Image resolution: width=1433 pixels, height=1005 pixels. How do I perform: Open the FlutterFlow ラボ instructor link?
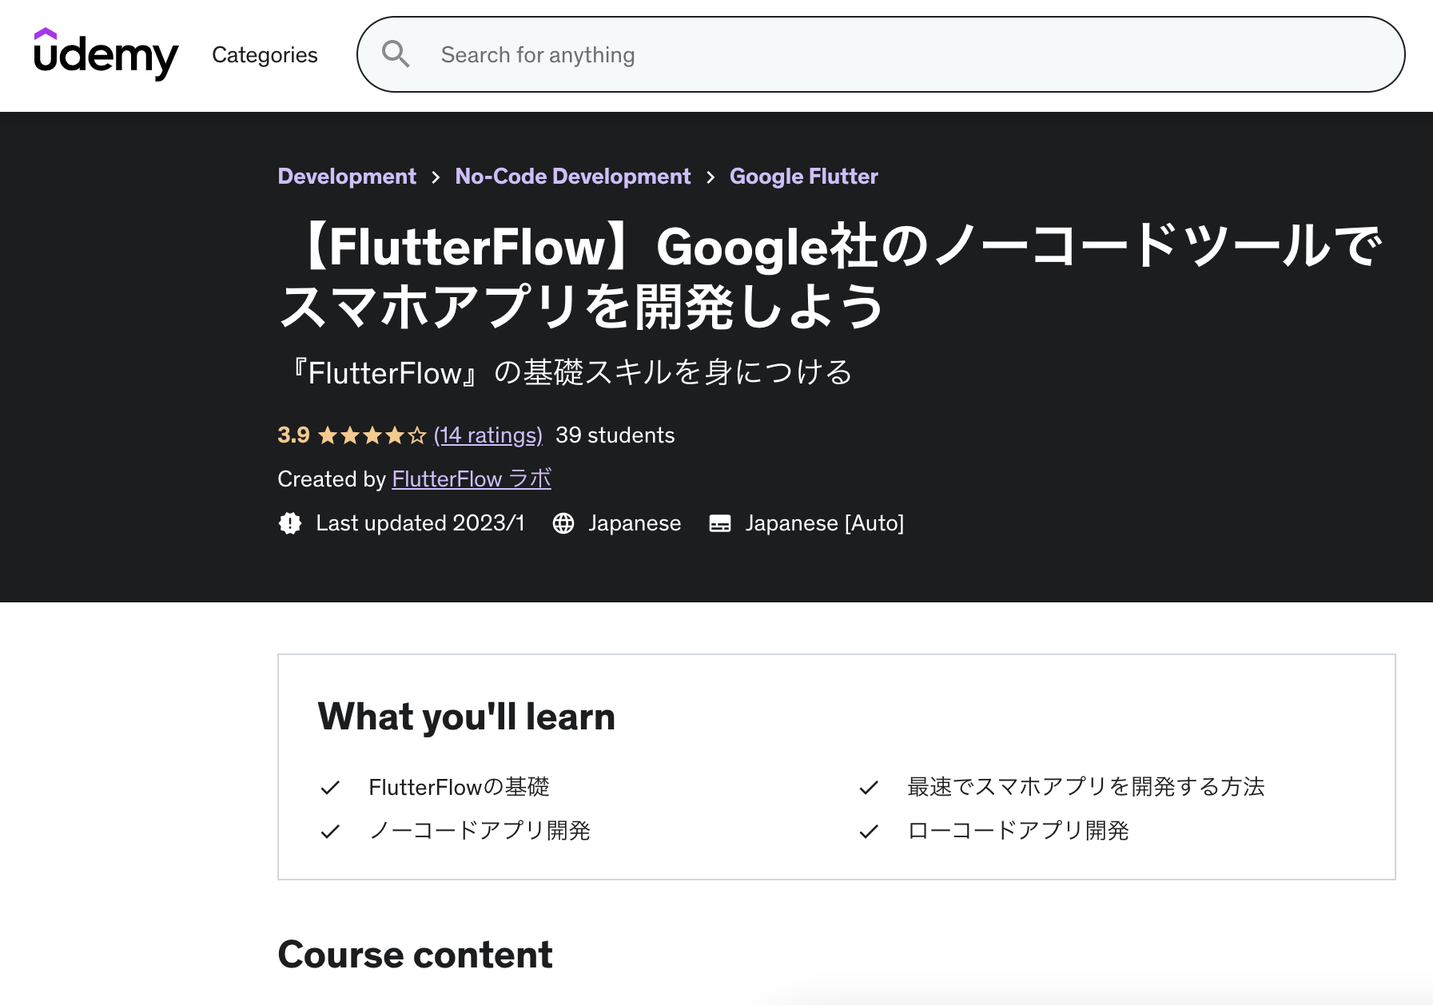pyautogui.click(x=472, y=479)
